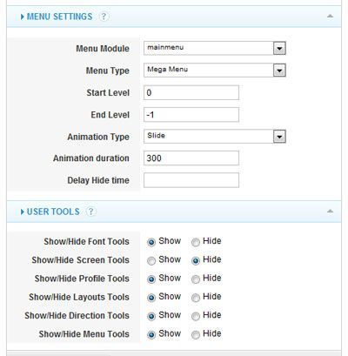This screenshot has height=356, width=348.
Task: Collapse the Menu Settings panel with its up arrow
Action: [330, 17]
